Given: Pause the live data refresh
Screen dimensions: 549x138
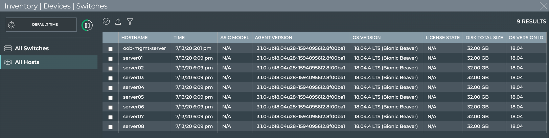Looking at the screenshot, I should coord(87,25).
